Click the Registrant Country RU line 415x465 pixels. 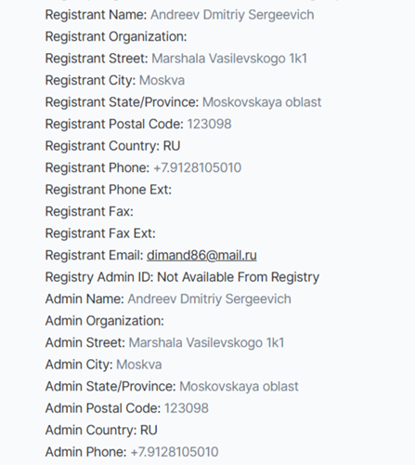112,146
